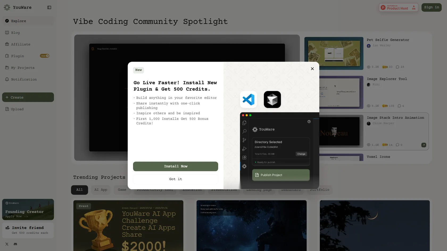Collapse the sidebar panel toggle icon
Viewport: 447px width, 251px height.
49,7
